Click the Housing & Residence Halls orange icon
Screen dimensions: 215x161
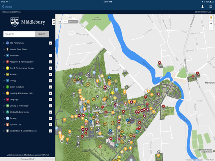7,93
